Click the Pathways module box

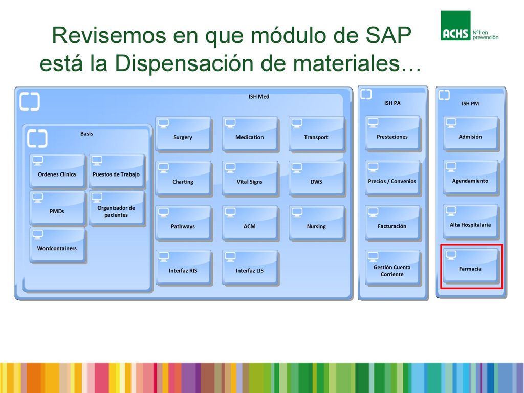pyautogui.click(x=183, y=223)
